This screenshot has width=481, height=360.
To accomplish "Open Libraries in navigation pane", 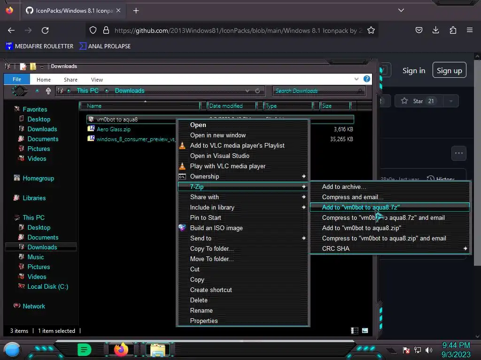I will click(x=34, y=198).
